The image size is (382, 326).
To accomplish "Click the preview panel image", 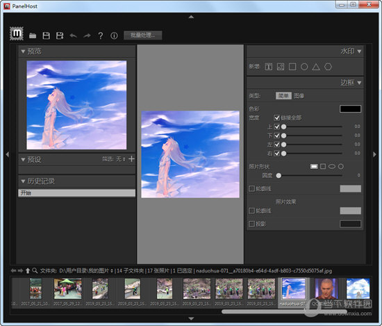I will click(76, 105).
